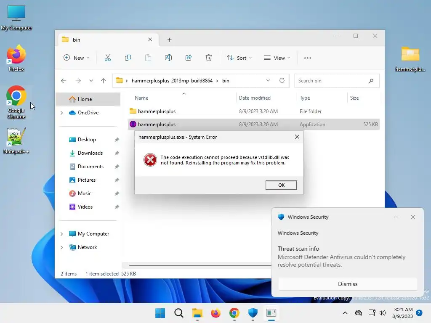Close the bin tab
The image size is (431, 323).
click(x=150, y=40)
